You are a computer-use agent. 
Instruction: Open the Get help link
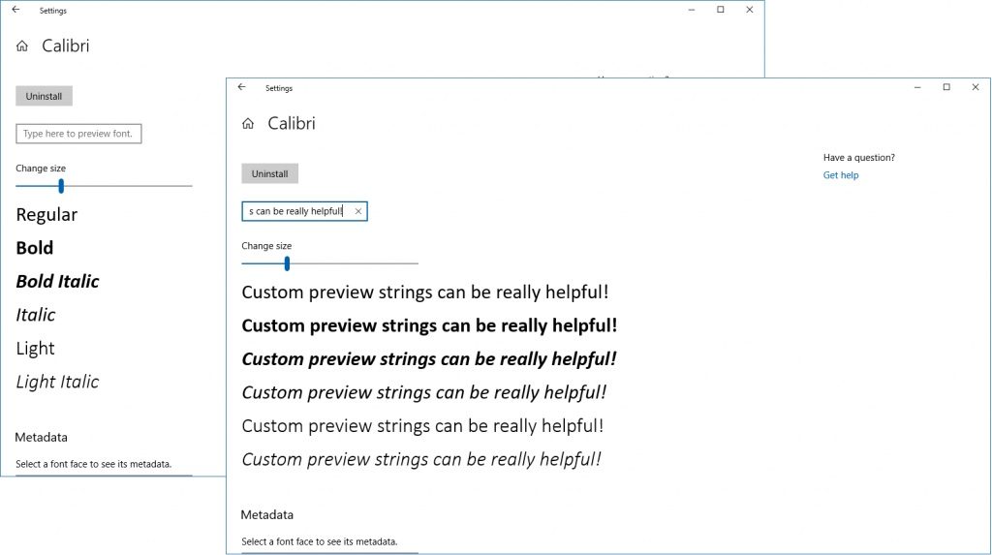tap(840, 175)
